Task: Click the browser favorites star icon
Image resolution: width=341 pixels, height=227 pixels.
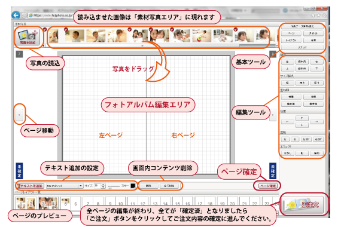Action: (319, 16)
